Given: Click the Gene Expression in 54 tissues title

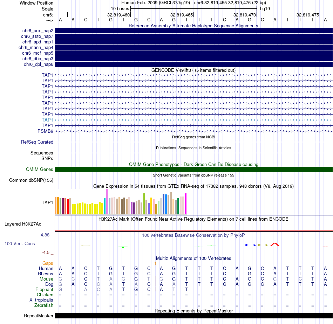Looking at the screenshot, I should [x=193, y=186].
